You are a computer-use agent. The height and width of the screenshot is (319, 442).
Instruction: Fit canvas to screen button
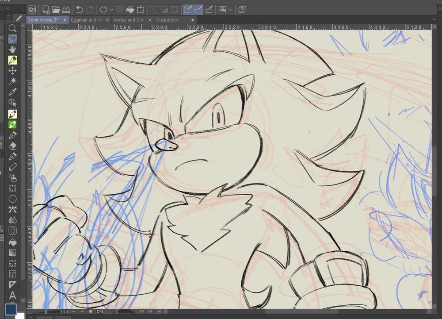(x=91, y=311)
